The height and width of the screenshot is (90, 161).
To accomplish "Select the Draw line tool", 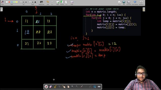I will (x=86, y=87).
